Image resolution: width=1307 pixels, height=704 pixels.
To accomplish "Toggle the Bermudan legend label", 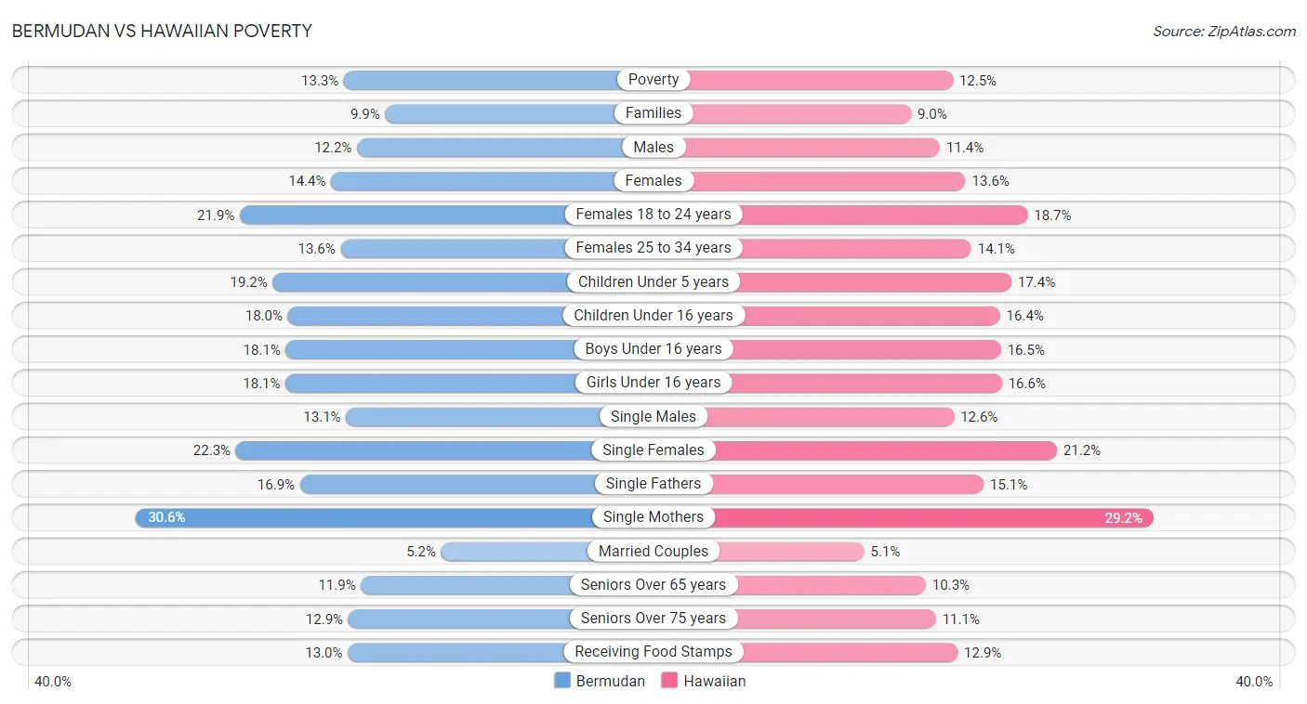I will point(611,681).
